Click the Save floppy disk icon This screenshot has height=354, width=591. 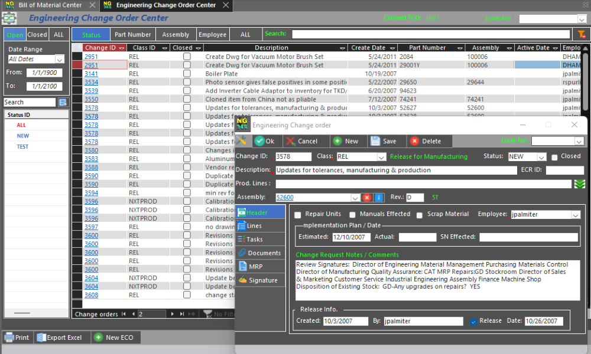(x=375, y=141)
